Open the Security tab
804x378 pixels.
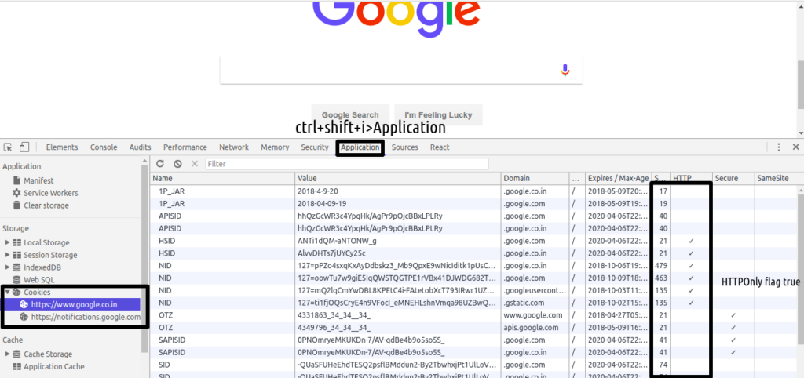click(x=314, y=147)
